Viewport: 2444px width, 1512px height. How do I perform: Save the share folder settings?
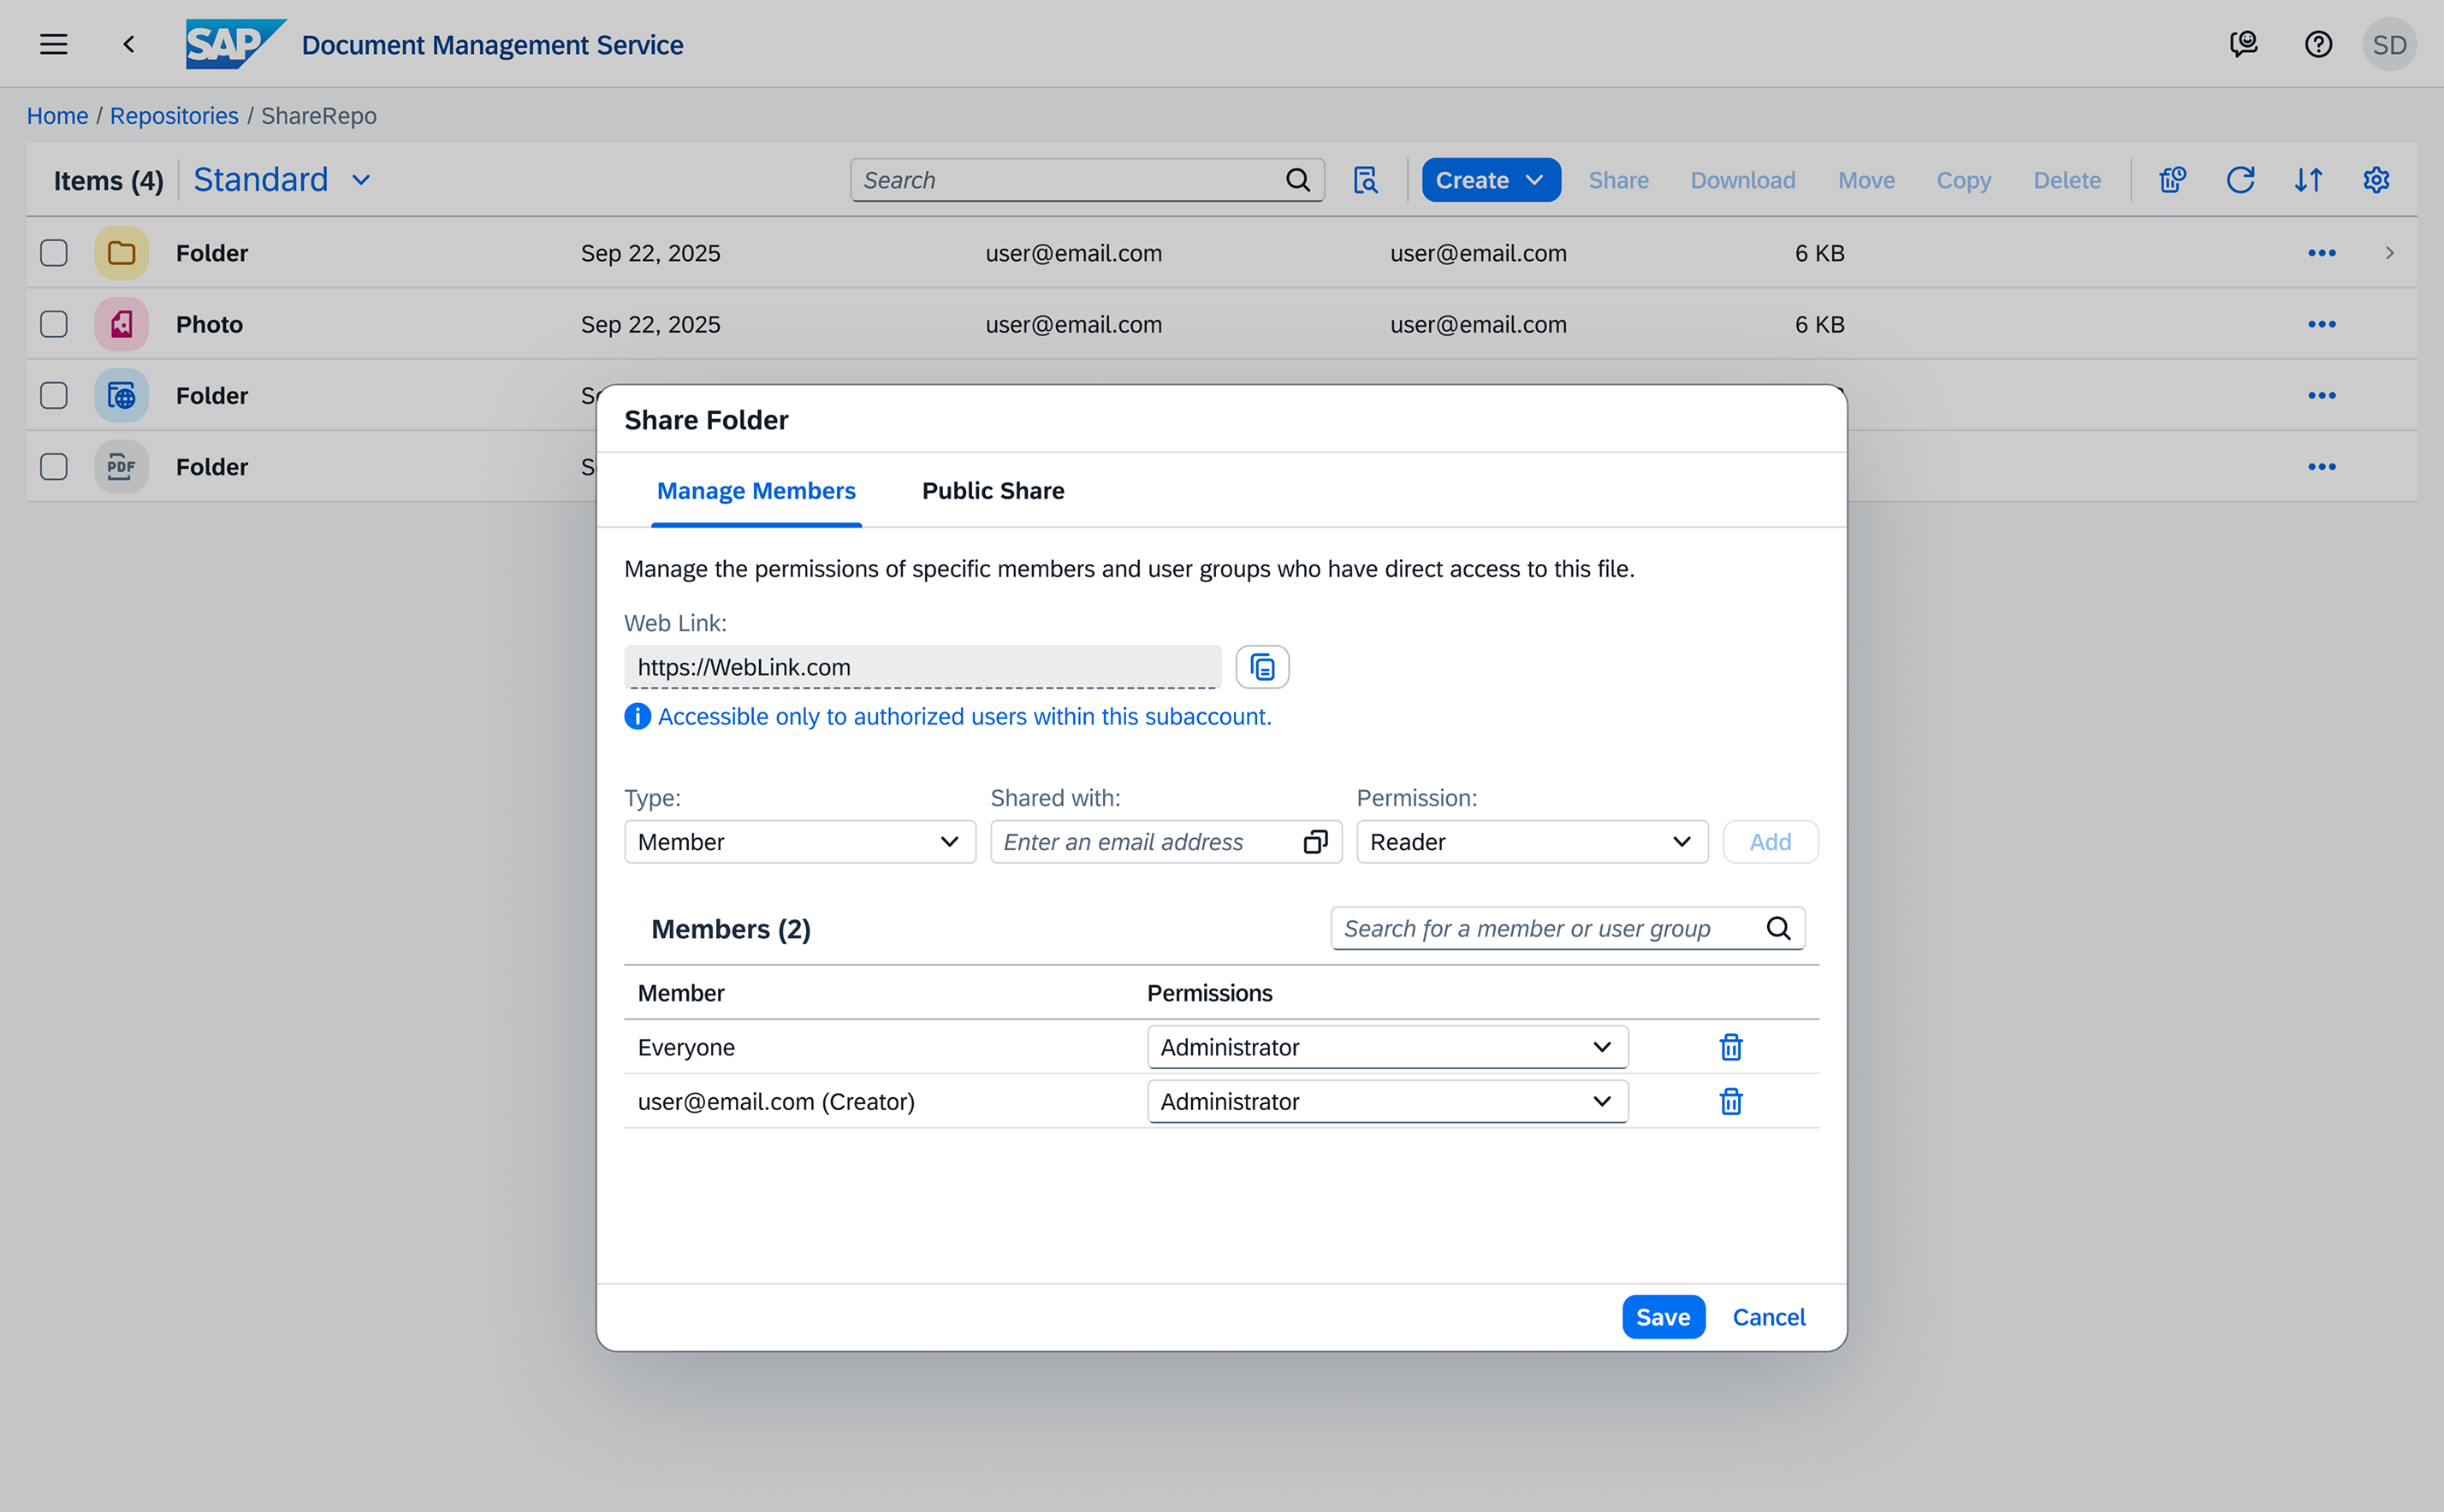[1664, 1317]
